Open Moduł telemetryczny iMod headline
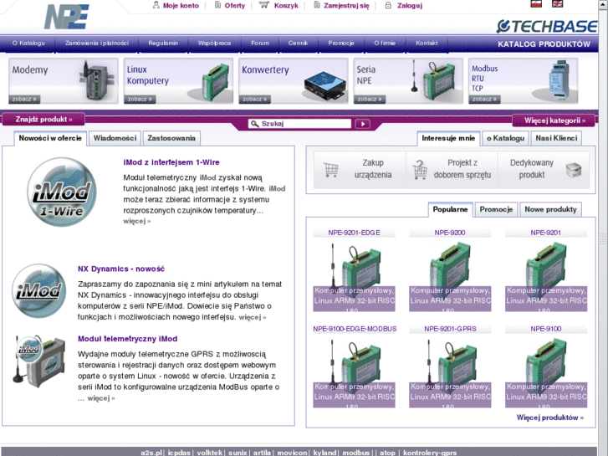608x456 pixels. tap(128, 339)
